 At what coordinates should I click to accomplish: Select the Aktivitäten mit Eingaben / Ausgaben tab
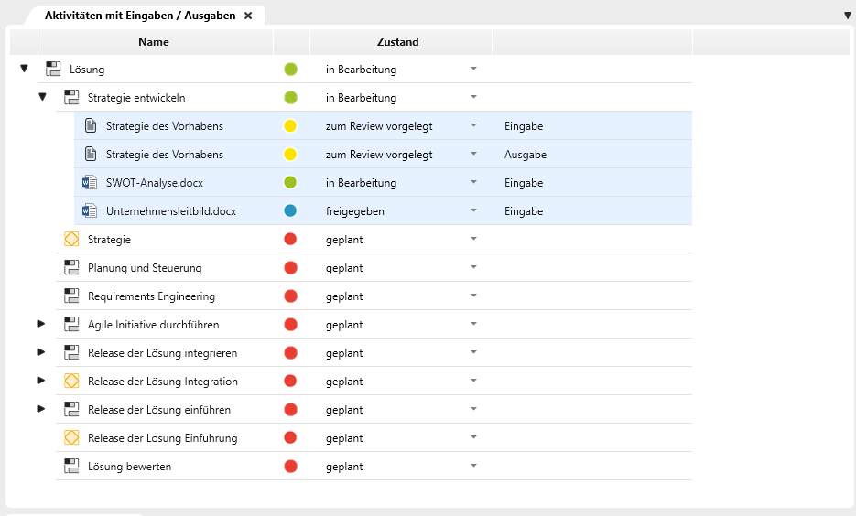click(x=139, y=16)
